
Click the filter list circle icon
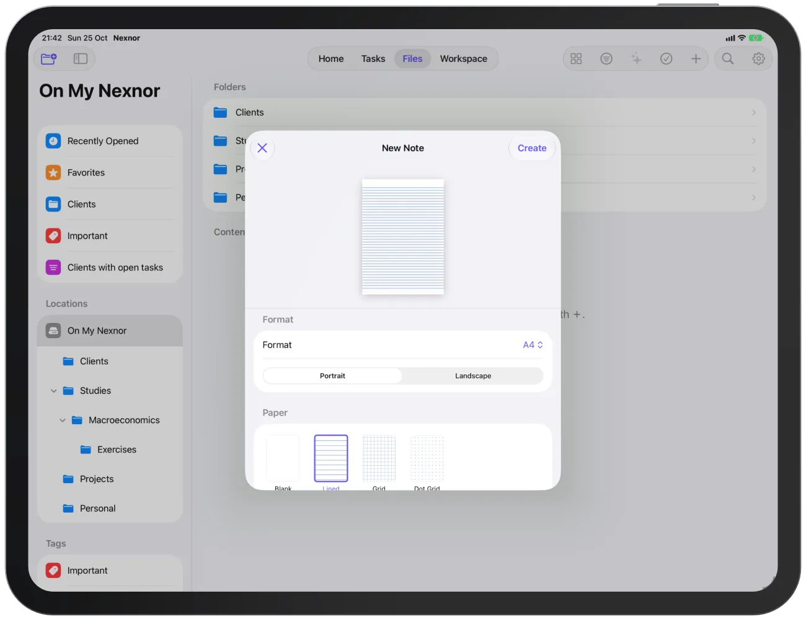click(606, 58)
